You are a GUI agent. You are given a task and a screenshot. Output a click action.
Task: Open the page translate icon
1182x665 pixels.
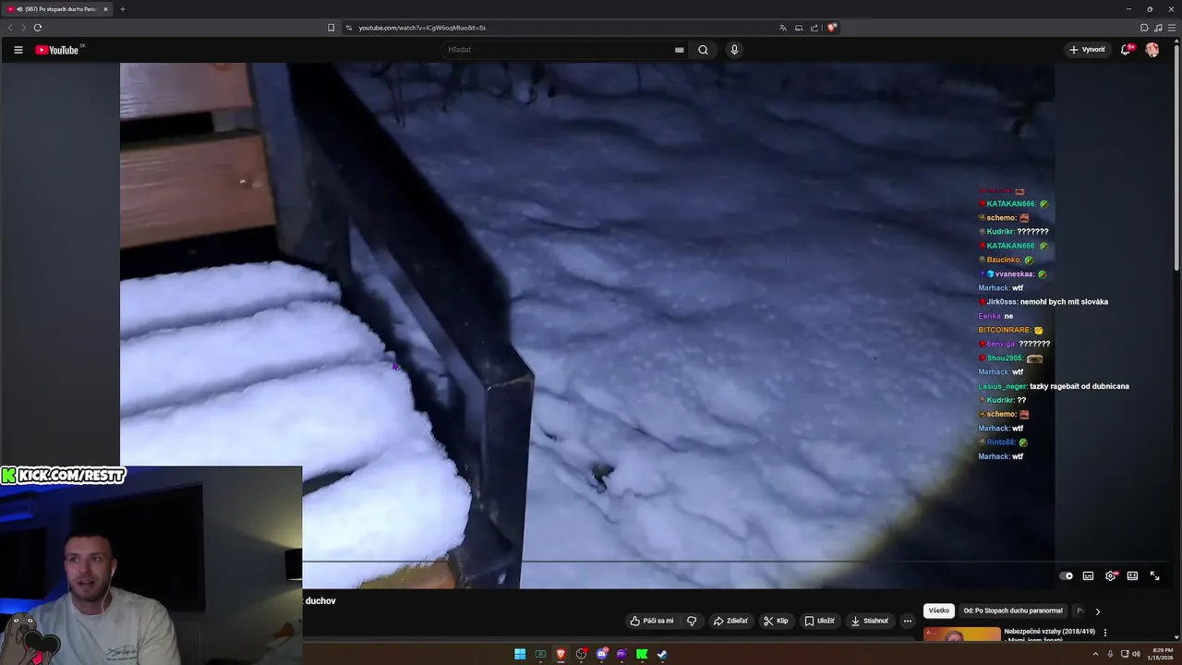tap(783, 28)
